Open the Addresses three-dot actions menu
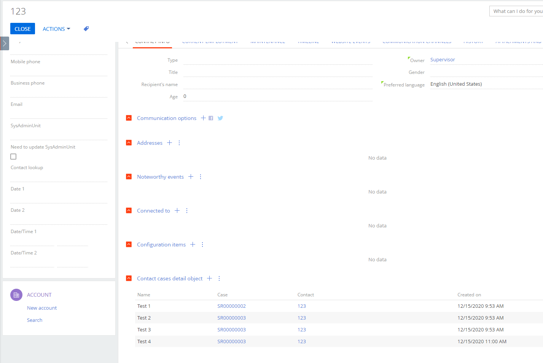Viewport: 543px width, 363px height. click(179, 142)
